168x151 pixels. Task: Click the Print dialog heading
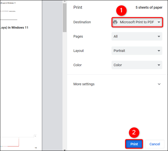click(x=78, y=7)
